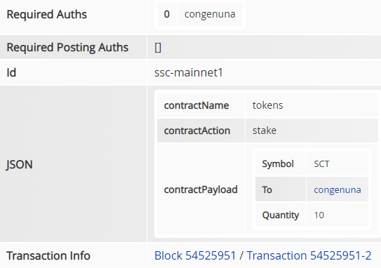Screen dimensions: 381x268
Task: Click the contractName key cell
Action: 201,105
